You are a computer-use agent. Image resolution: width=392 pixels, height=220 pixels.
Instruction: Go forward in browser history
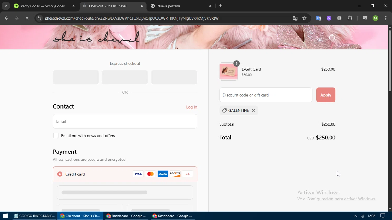coord(17,18)
